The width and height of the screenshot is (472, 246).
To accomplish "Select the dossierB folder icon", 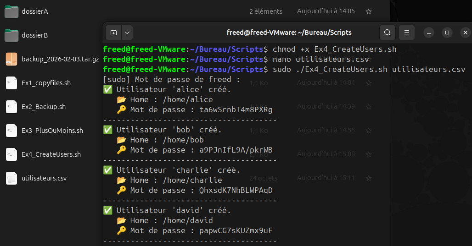I will coord(11,35).
